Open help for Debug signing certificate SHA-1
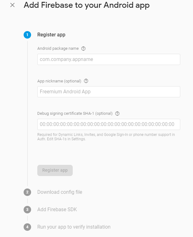This screenshot has height=237, width=193. coord(117,114)
